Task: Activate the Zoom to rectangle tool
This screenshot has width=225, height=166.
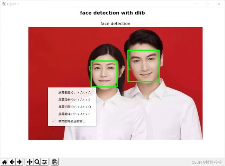Action: tap(37, 162)
